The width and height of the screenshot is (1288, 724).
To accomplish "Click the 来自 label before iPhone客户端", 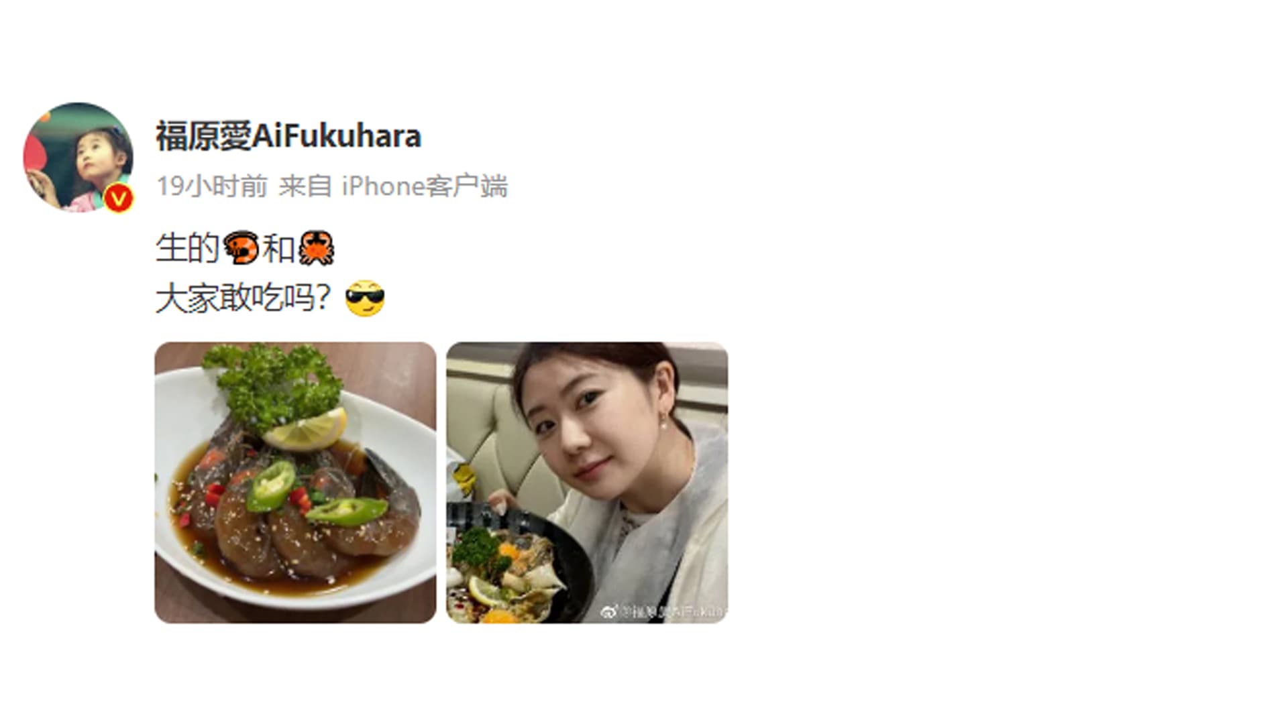I will click(x=305, y=186).
